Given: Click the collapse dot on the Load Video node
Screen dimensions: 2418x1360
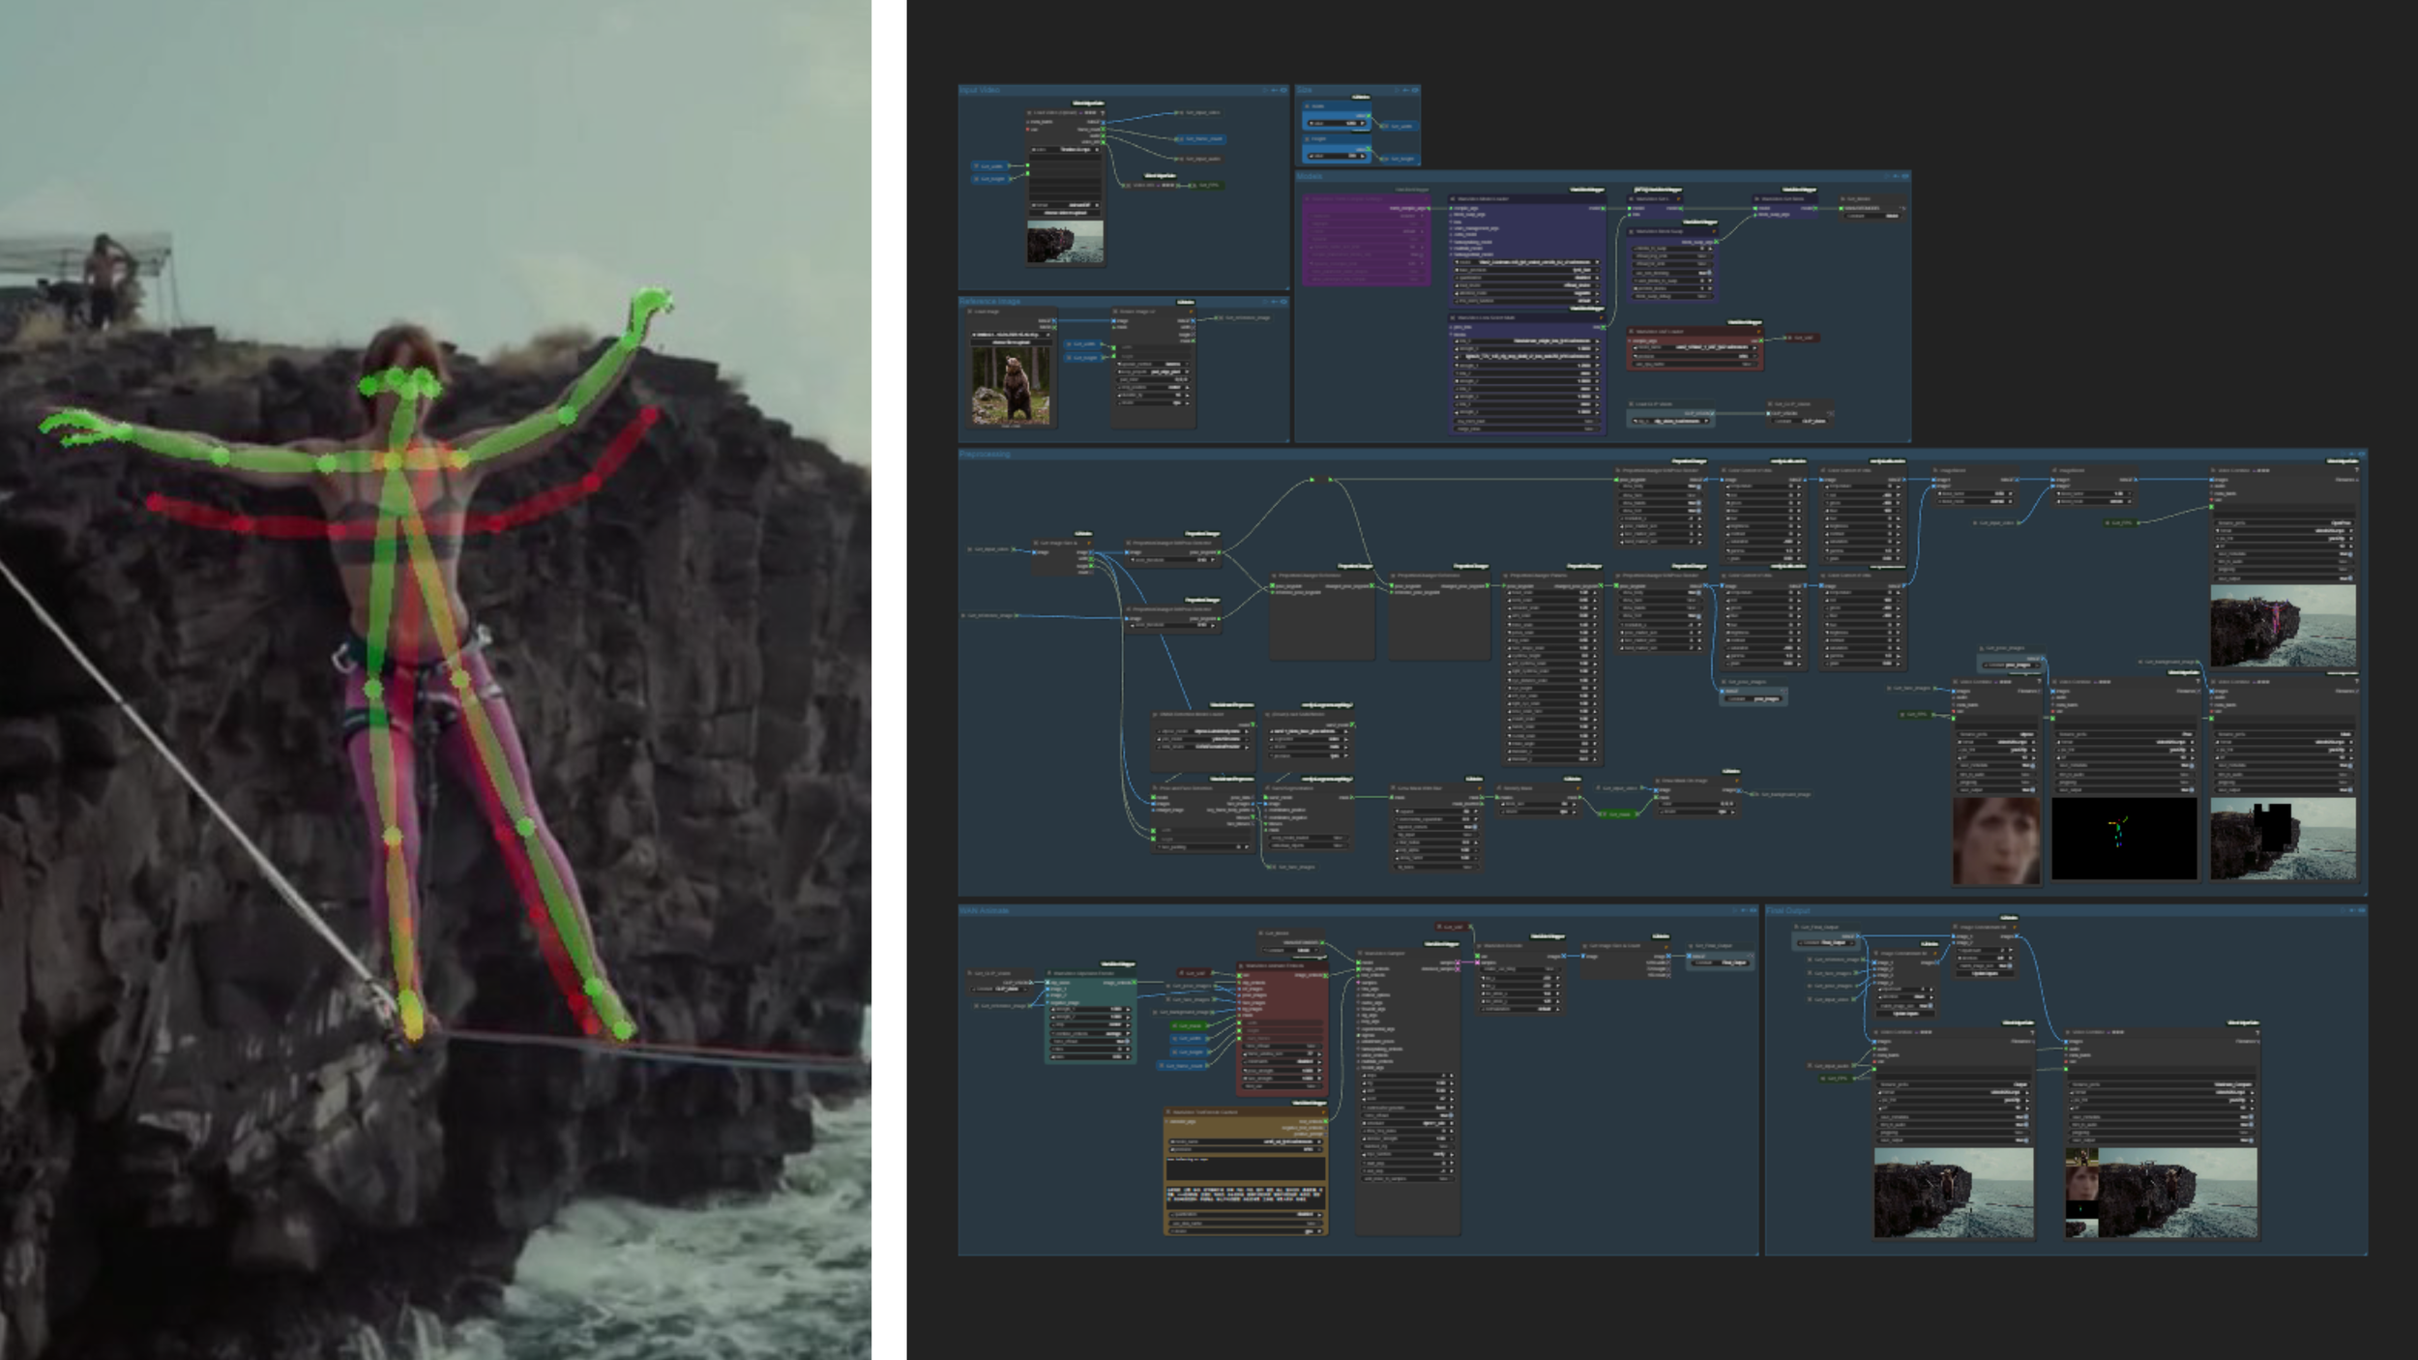Looking at the screenshot, I should click(x=1029, y=113).
